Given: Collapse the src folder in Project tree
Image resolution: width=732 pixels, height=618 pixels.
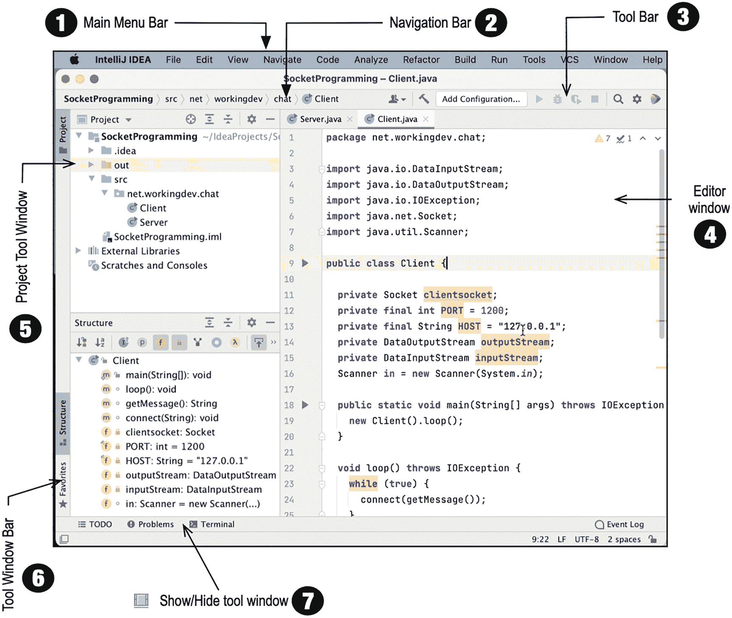Looking at the screenshot, I should tap(91, 179).
